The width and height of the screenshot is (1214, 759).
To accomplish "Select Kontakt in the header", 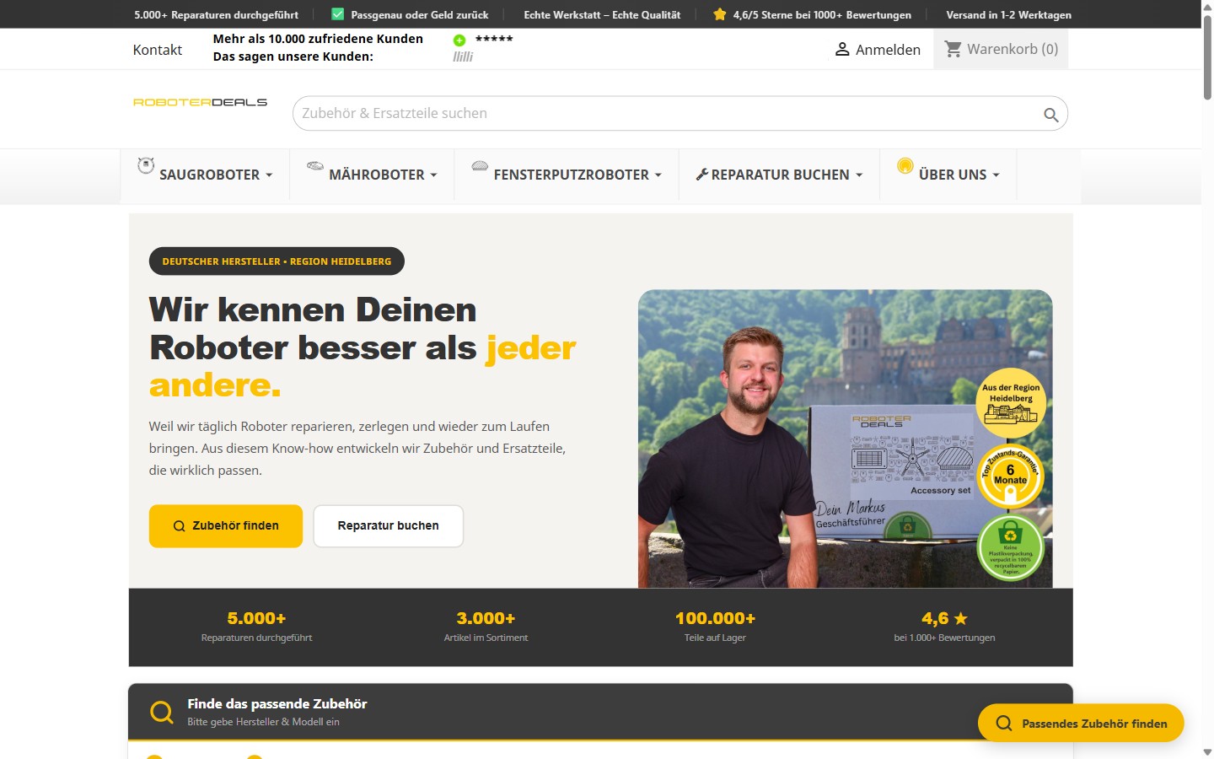I will pos(157,49).
